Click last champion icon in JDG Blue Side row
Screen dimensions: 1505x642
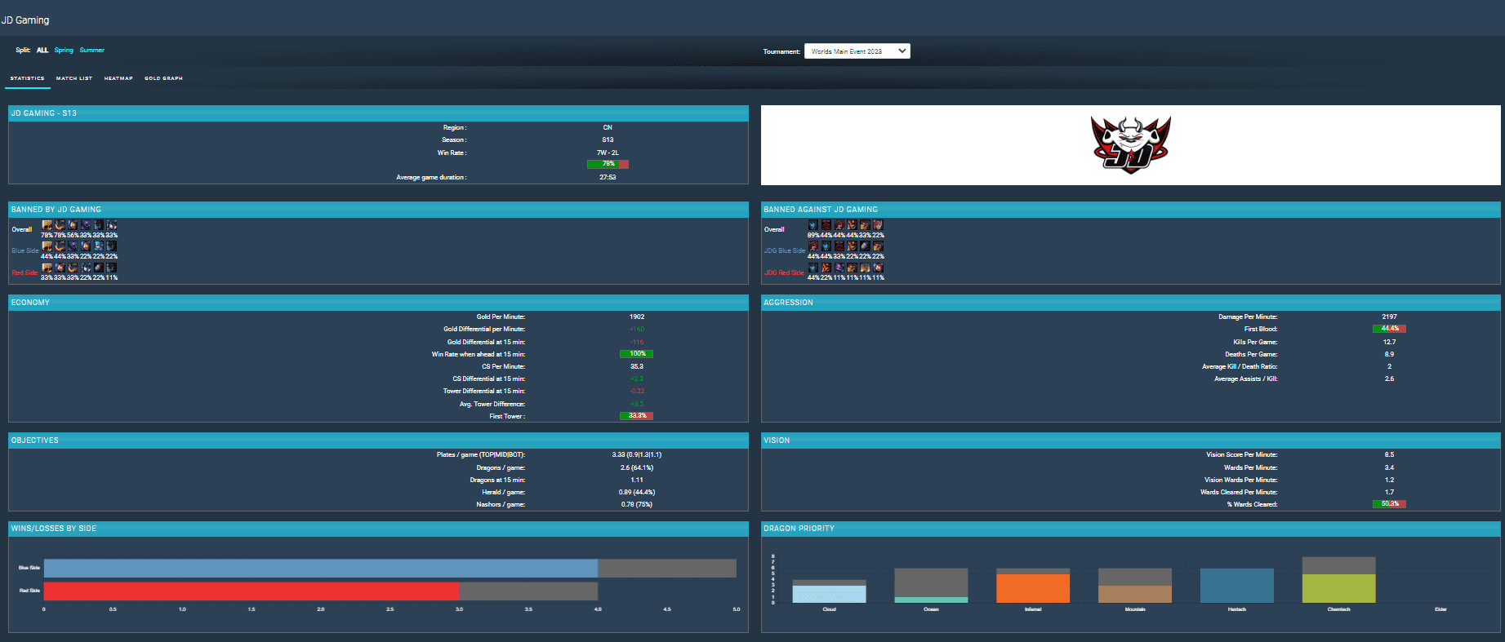point(878,246)
